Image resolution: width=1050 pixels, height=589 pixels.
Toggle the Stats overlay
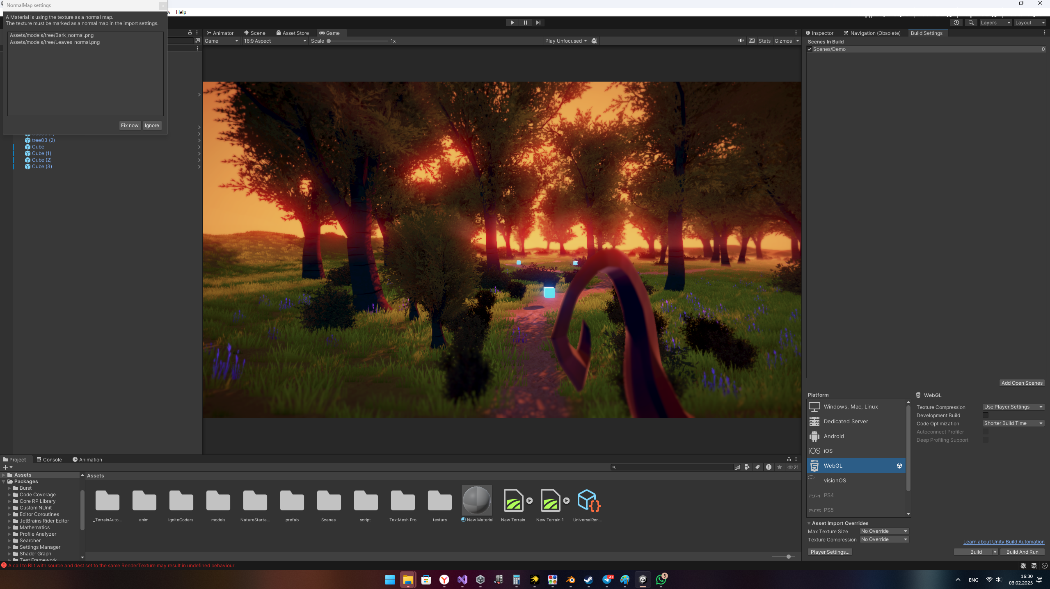(764, 41)
